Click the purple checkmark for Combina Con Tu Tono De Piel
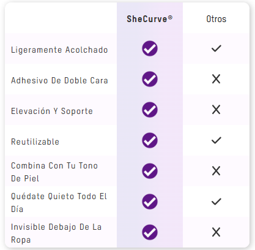Screen dimensions: 255x250 tap(150, 171)
